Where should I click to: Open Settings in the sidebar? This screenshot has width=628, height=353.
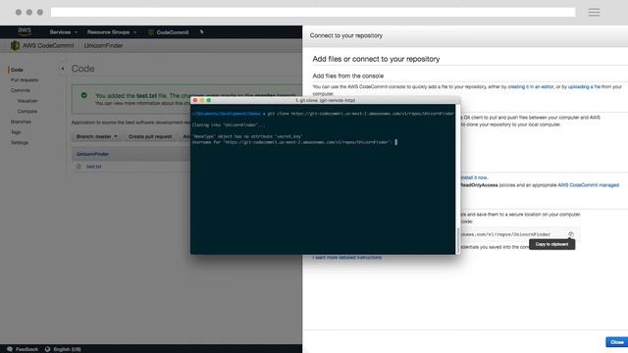[x=20, y=142]
